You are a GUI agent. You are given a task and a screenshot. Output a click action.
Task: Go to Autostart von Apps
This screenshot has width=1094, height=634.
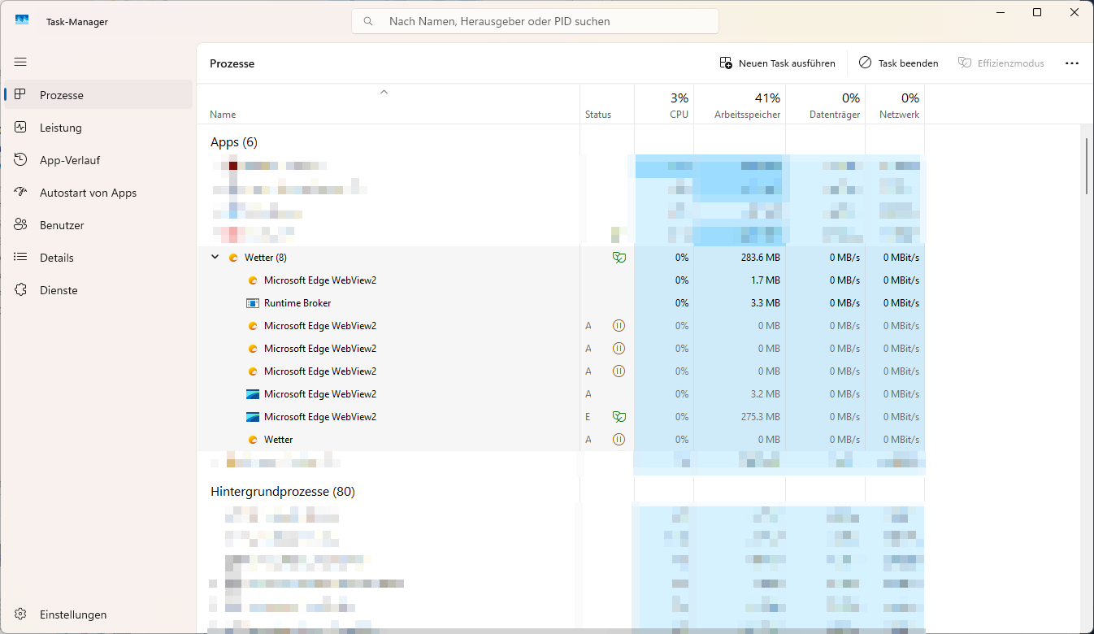point(98,193)
